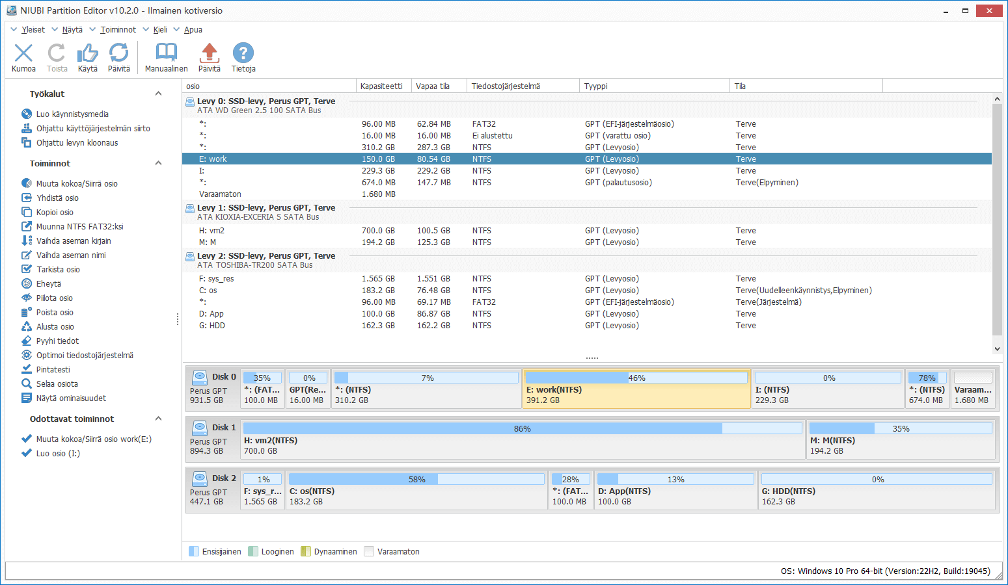Sort by Kapasiteetti column header

point(382,86)
